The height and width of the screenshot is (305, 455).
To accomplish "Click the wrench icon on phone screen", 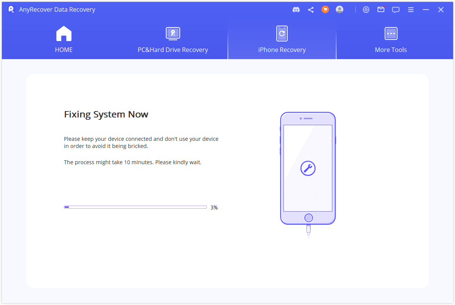I will tap(308, 168).
